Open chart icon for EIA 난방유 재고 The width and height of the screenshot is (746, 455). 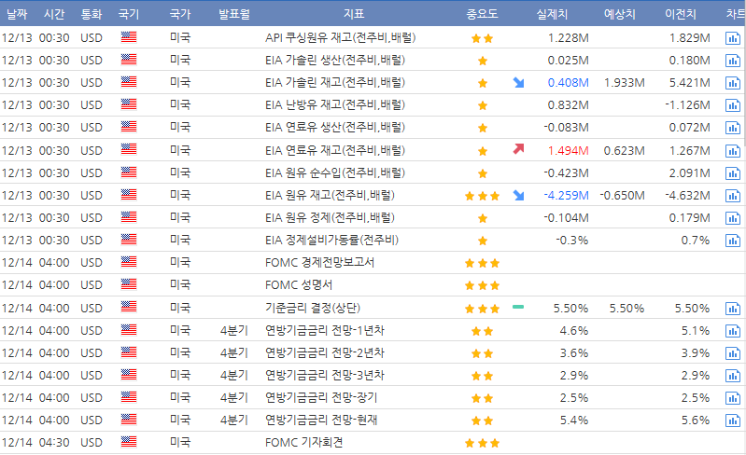pyautogui.click(x=733, y=105)
